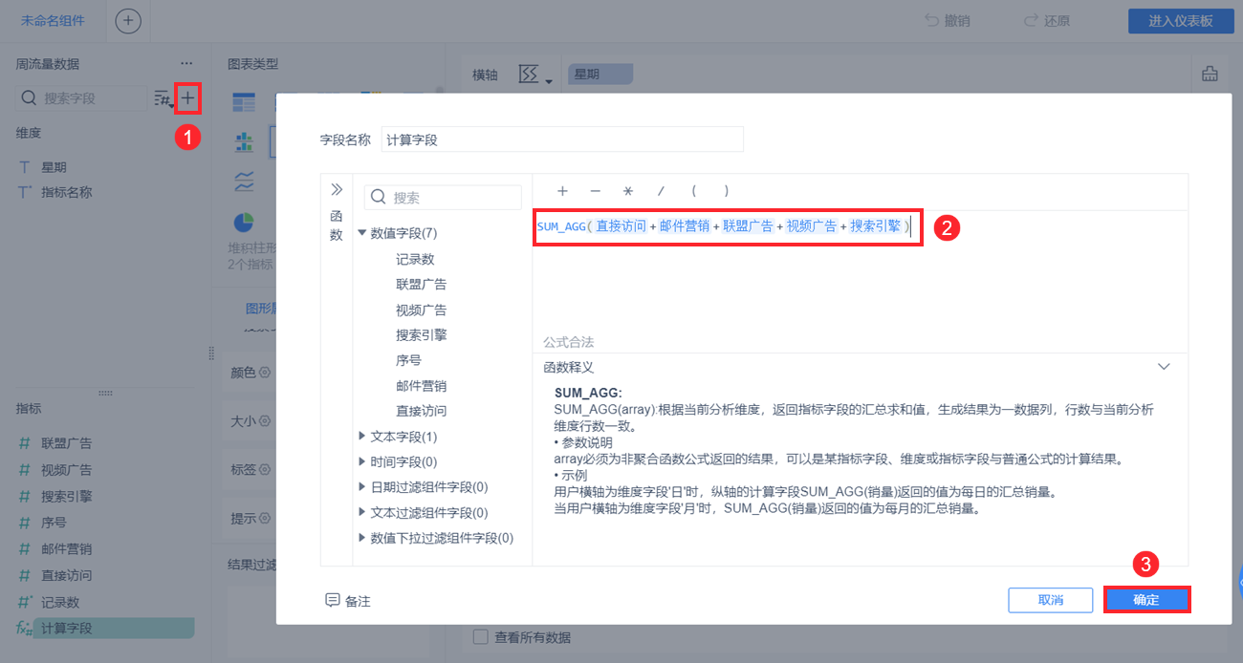Expand the 时间字段(0) tree node

[362, 462]
